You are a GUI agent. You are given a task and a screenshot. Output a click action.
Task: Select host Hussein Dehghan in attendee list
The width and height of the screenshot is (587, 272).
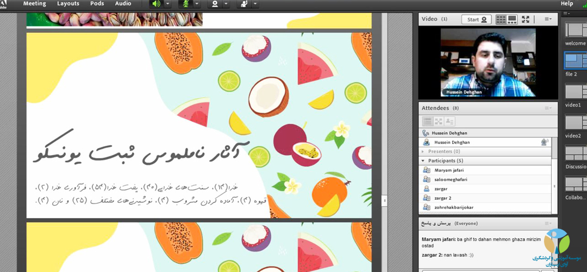(485, 143)
